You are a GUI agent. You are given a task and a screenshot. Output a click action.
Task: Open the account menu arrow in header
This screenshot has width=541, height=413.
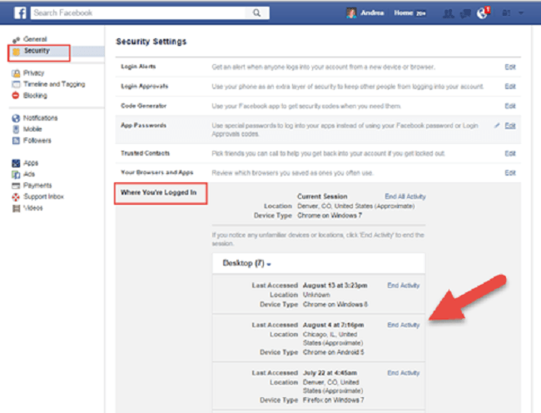523,13
